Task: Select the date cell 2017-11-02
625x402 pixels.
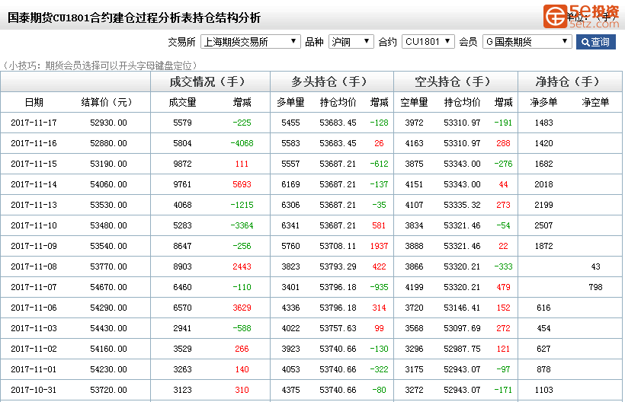Action: (34, 349)
